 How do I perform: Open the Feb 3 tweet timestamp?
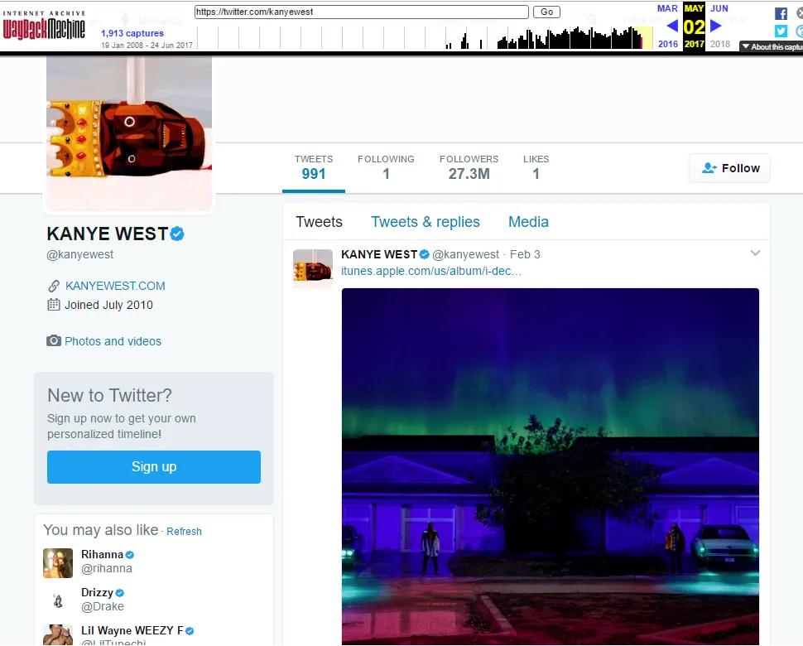point(525,254)
